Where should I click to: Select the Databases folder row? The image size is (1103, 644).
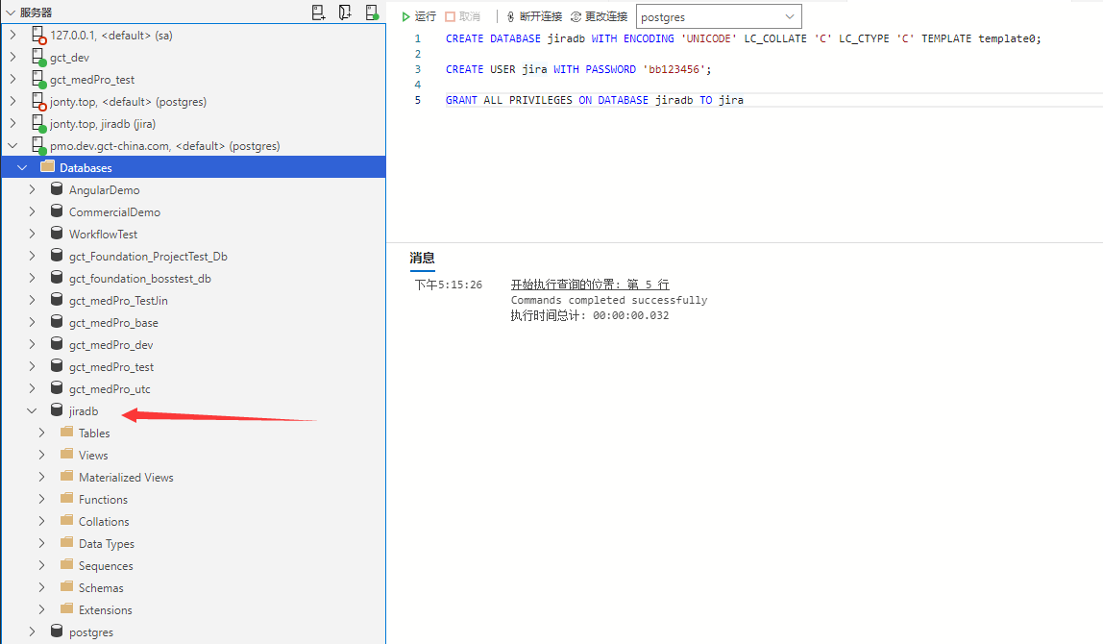[x=86, y=168]
